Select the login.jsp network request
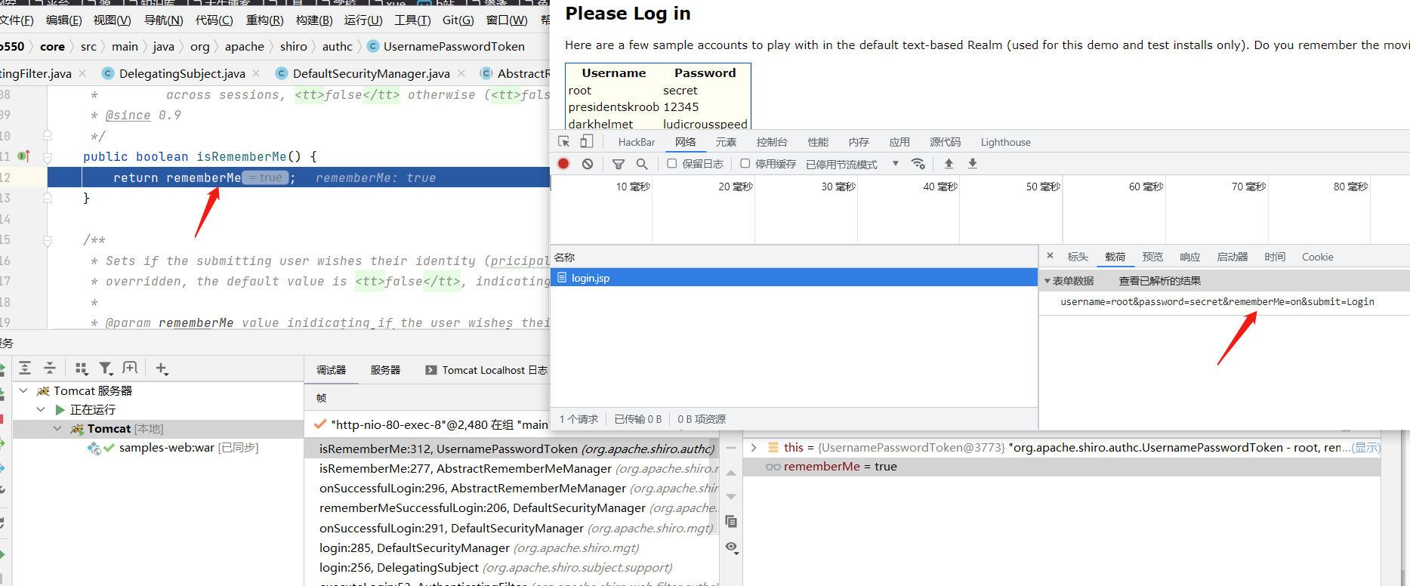Screen dimensions: 1410x586 [x=794, y=278]
